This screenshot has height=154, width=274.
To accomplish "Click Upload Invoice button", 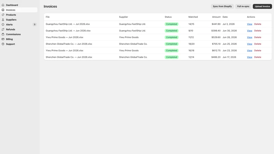I will tap(262, 7).
